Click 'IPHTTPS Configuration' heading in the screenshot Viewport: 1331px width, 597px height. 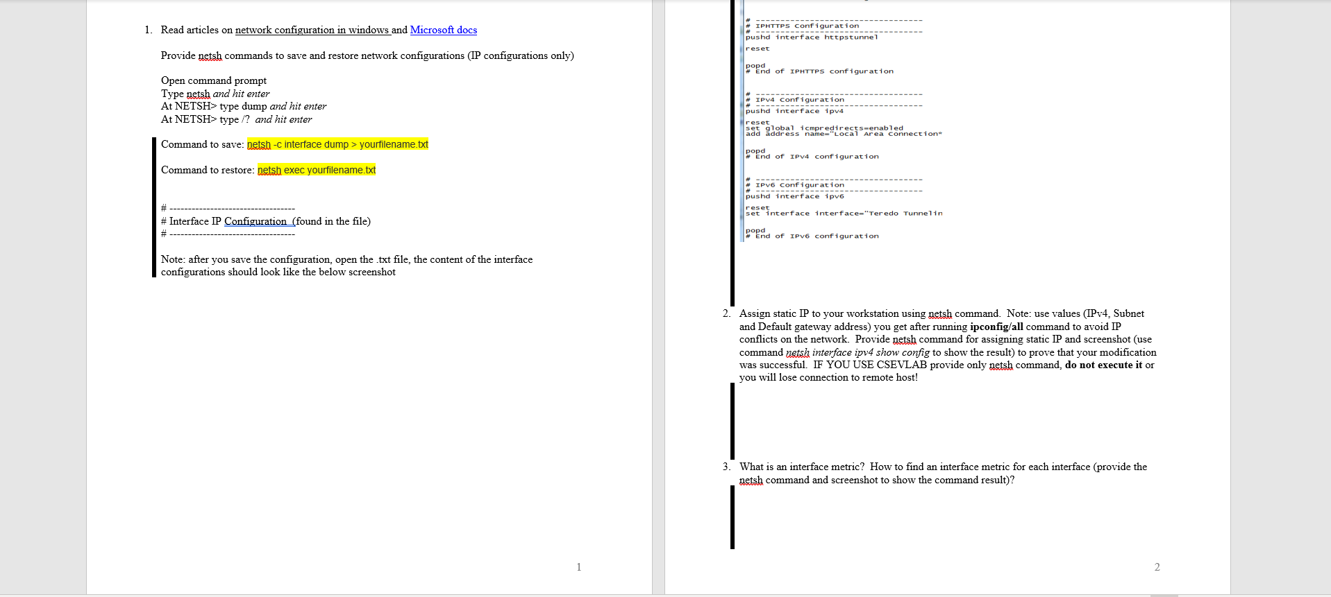[x=807, y=26]
